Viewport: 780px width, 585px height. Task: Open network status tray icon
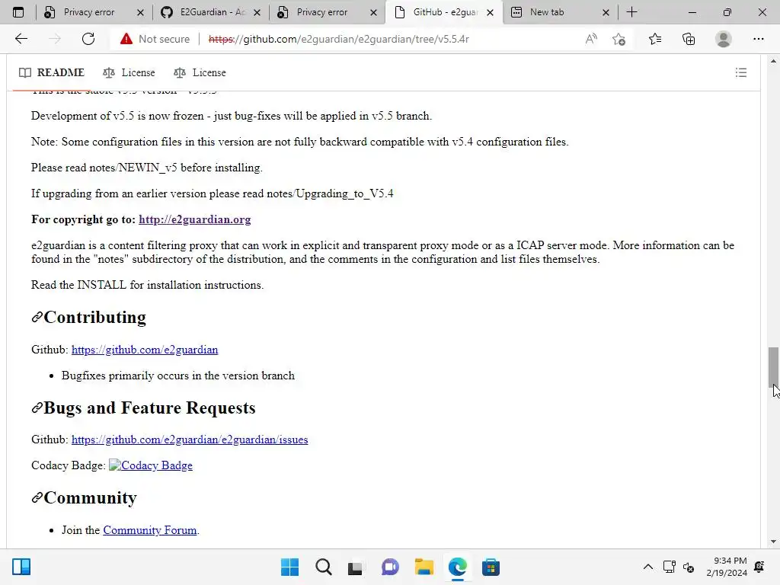click(x=669, y=567)
